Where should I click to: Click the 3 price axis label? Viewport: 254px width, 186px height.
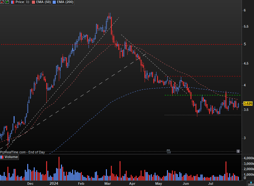coord(245,138)
